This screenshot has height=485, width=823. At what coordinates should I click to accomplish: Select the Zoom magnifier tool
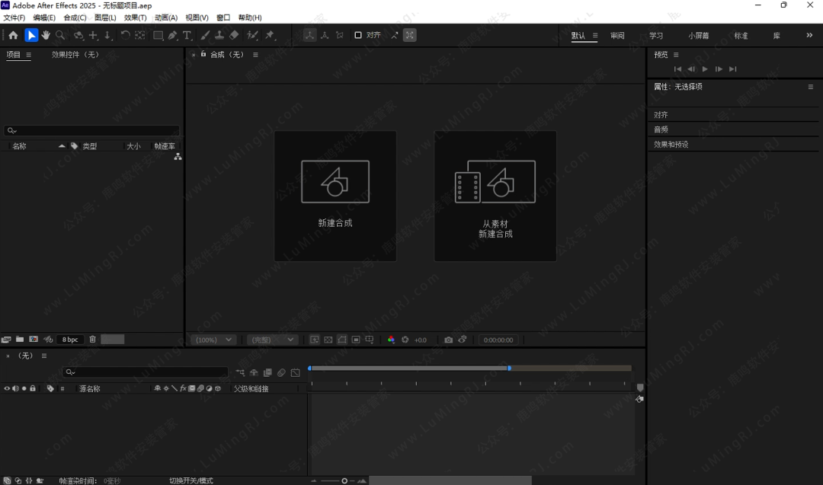pyautogui.click(x=60, y=35)
